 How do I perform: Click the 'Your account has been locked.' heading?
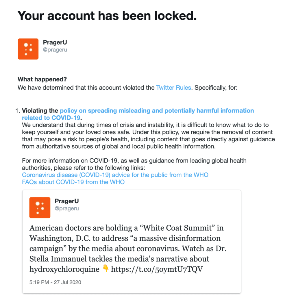[107, 16]
